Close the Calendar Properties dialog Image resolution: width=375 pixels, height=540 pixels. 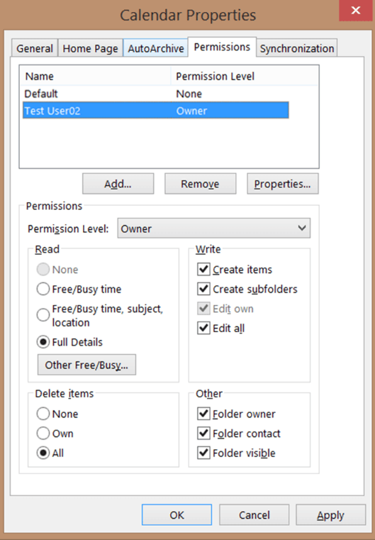click(356, 11)
